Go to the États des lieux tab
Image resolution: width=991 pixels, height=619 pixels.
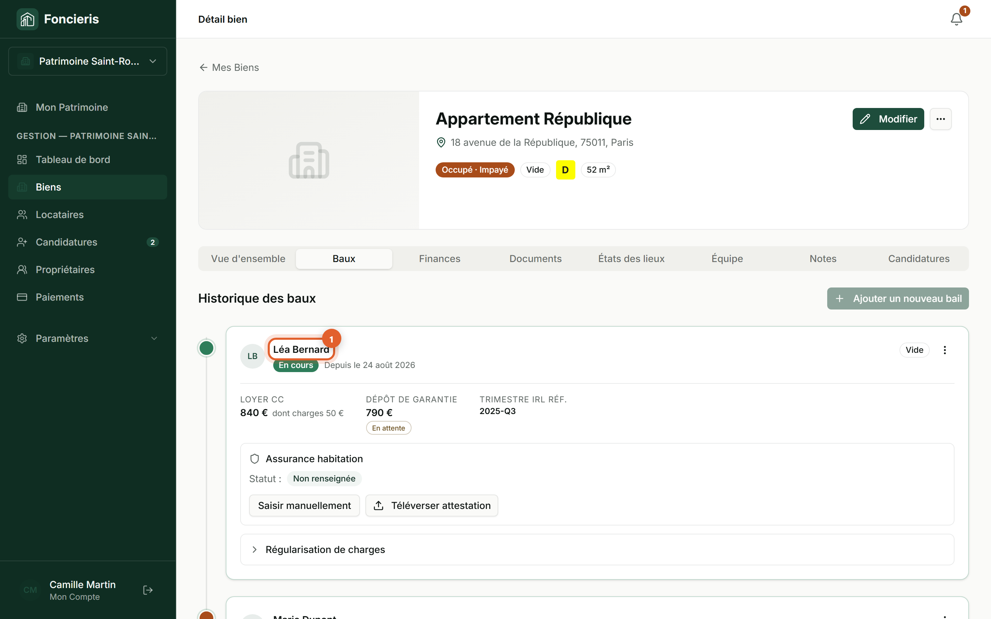(631, 258)
